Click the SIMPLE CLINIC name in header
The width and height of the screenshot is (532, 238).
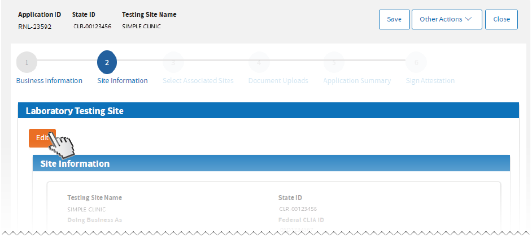(x=141, y=26)
